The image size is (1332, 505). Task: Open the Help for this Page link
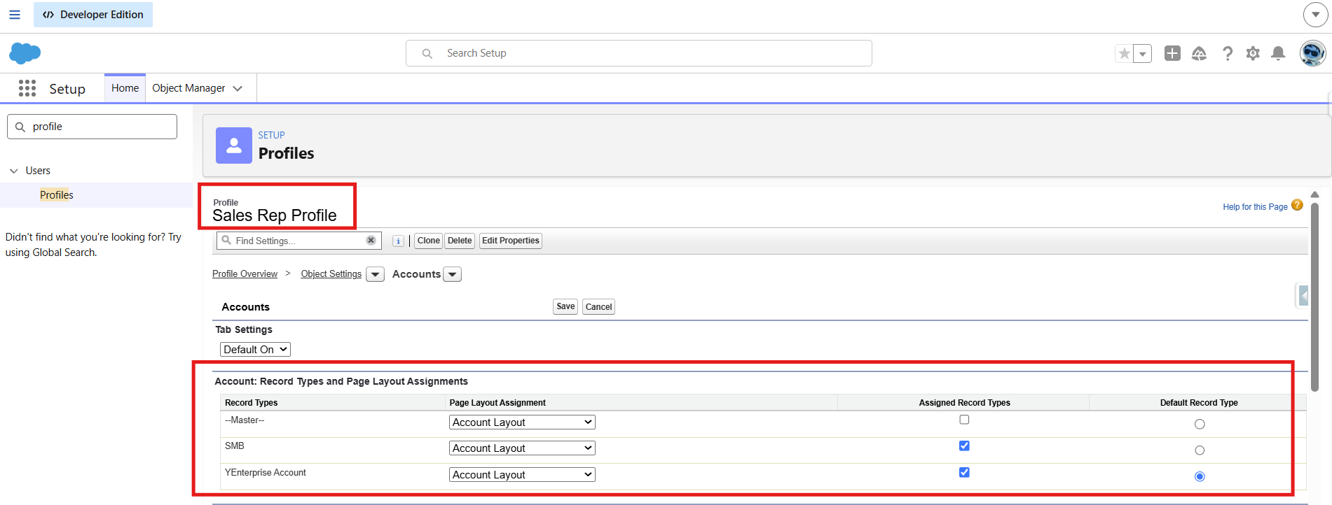pyautogui.click(x=1255, y=207)
